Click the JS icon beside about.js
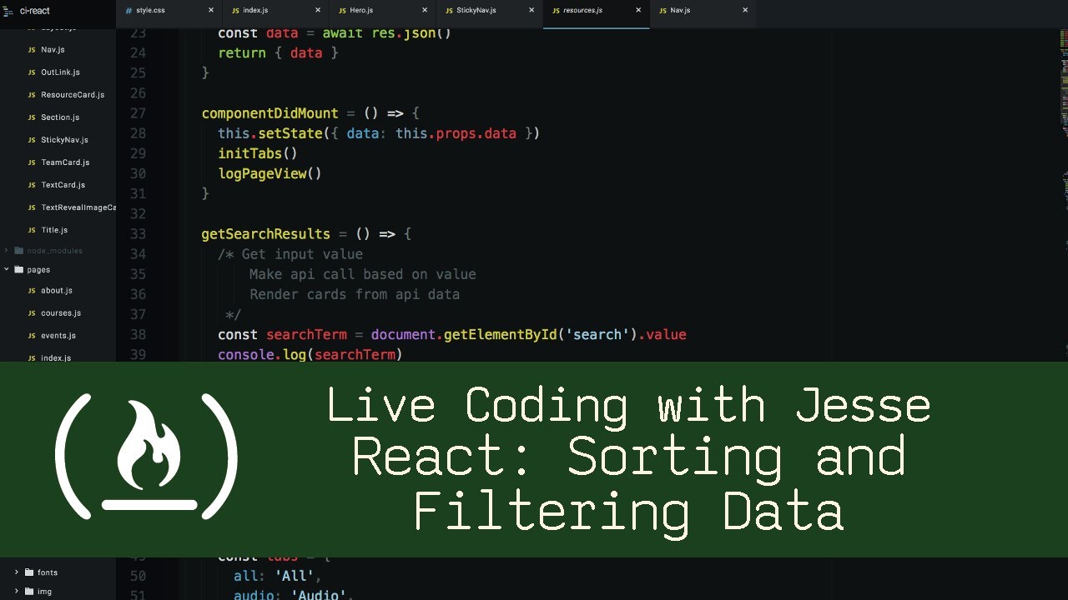Screen dimensions: 1068x600 pyautogui.click(x=32, y=291)
